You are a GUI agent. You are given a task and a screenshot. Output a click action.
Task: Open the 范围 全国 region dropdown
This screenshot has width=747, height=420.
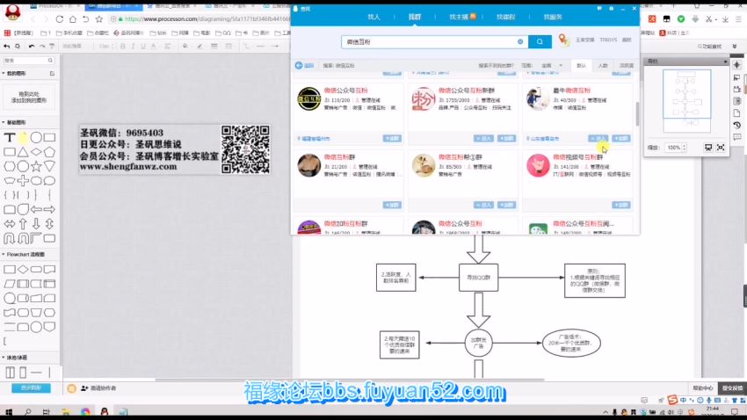[x=552, y=65]
